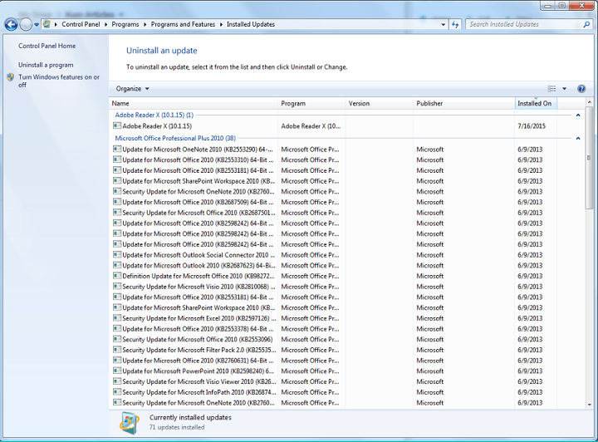The height and width of the screenshot is (442, 598).
Task: Open Control Panel Home link
Action: 47,46
